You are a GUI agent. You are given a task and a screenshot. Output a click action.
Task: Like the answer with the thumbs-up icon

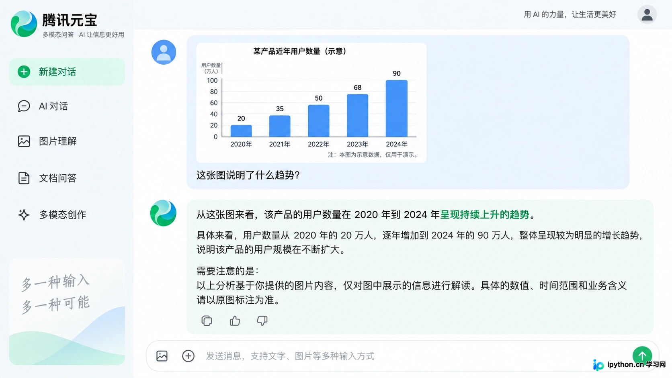coord(235,321)
